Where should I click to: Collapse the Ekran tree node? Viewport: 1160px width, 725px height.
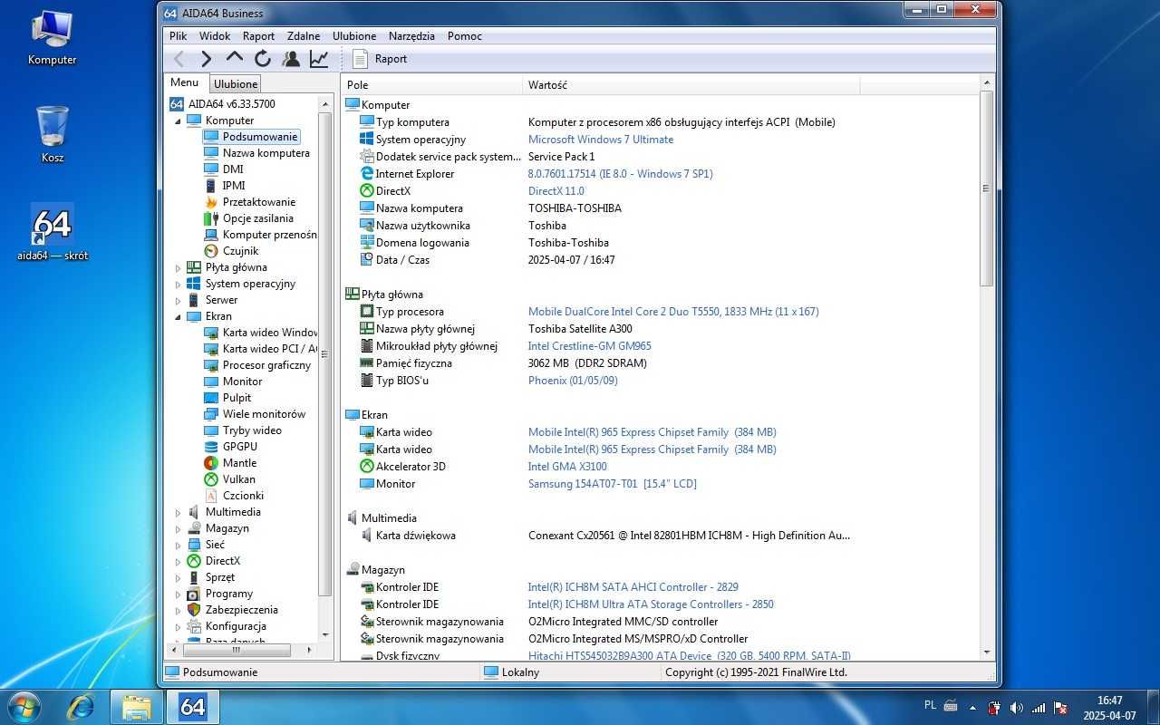179,316
